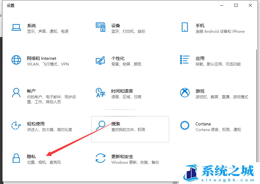Select the 帐户 person icon

click(x=16, y=93)
